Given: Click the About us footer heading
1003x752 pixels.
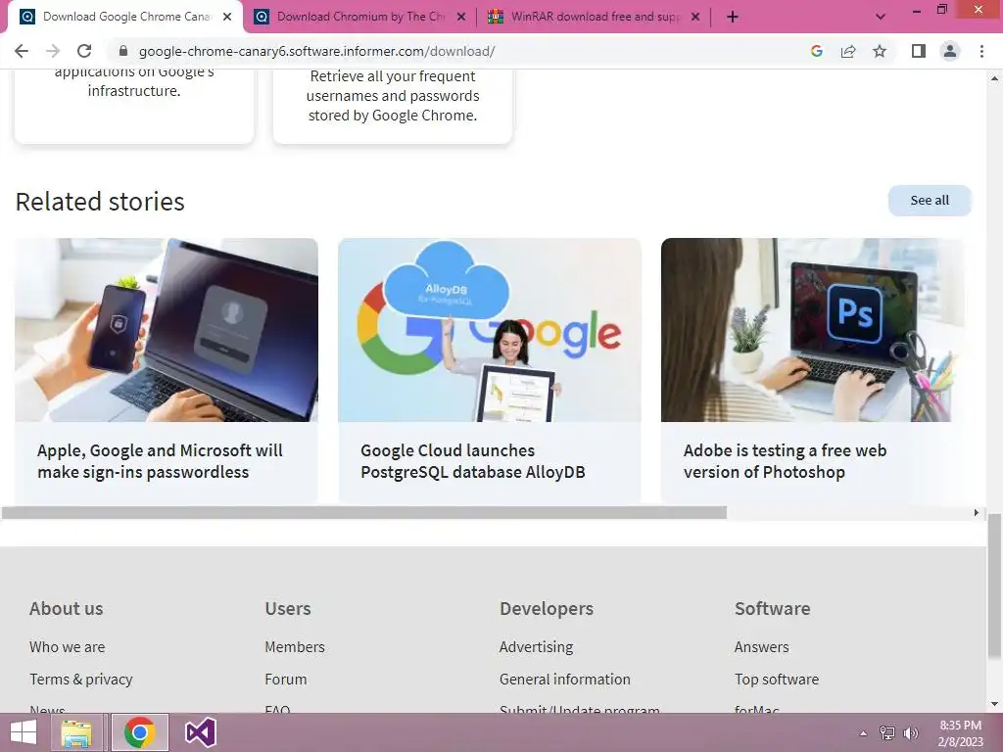Looking at the screenshot, I should [66, 608].
